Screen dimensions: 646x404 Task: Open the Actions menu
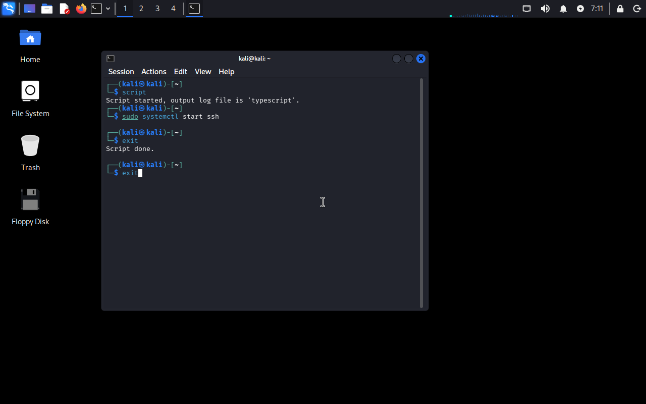coord(153,72)
